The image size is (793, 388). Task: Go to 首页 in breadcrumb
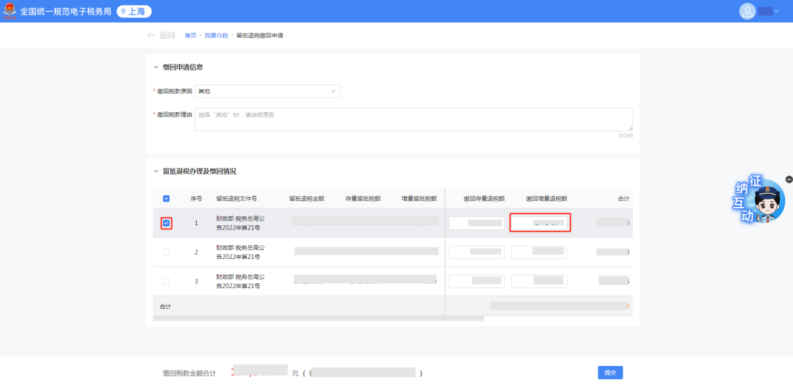(x=190, y=35)
